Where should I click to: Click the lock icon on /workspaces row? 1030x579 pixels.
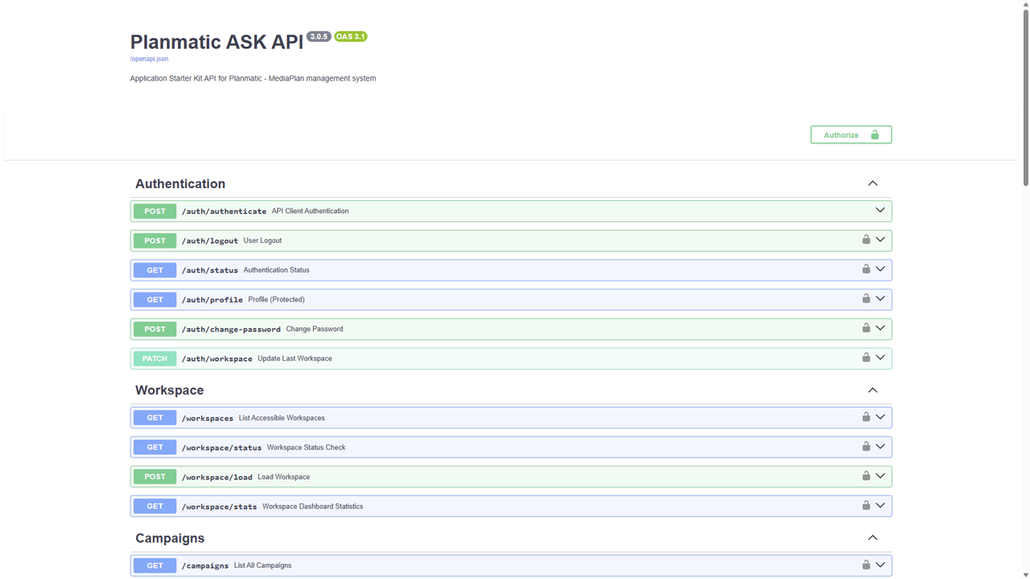tap(866, 417)
